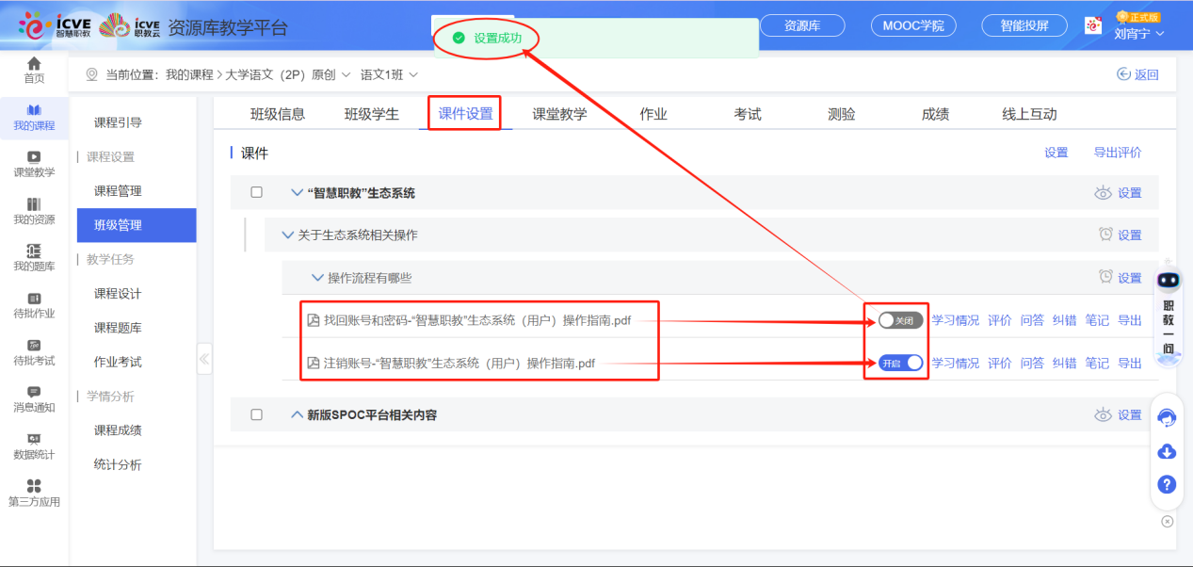1193x567 pixels.
Task: Click the help question mark floating icon
Action: coord(1166,484)
